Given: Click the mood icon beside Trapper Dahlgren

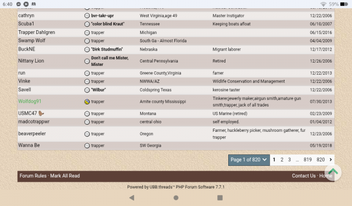Looking at the screenshot, I should click(x=87, y=32).
